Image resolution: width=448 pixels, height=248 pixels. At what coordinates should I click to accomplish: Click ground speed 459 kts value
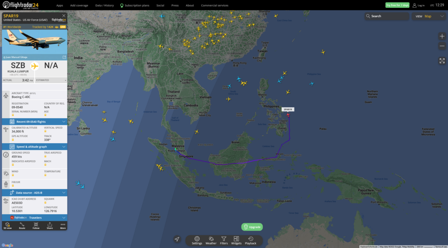pyautogui.click(x=17, y=156)
